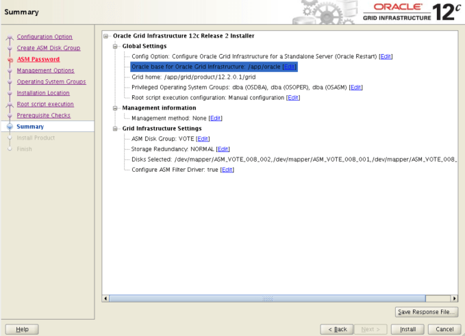The image size is (465, 336).
Task: Click the Back button
Action: pyautogui.click(x=338, y=329)
